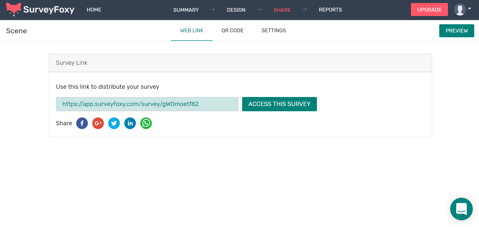Open the SurveyFoxy fox logo
The image size is (479, 227).
(14, 9)
